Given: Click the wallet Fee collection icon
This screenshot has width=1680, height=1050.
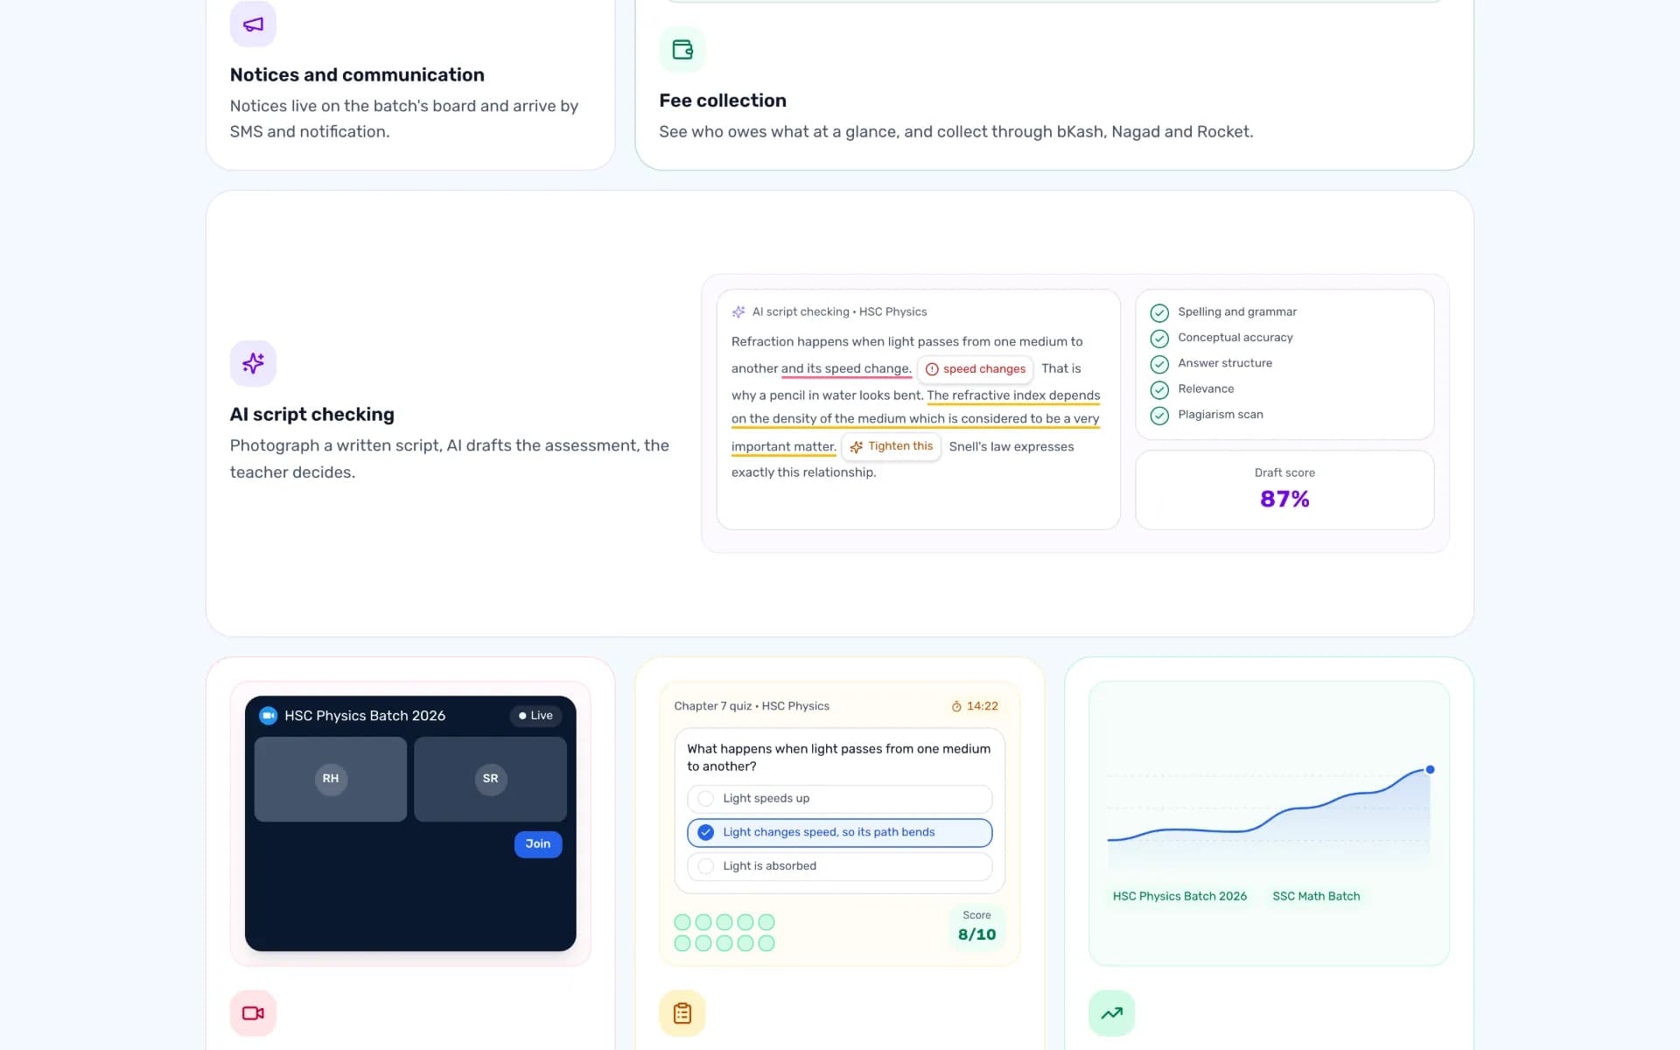Looking at the screenshot, I should pos(682,50).
